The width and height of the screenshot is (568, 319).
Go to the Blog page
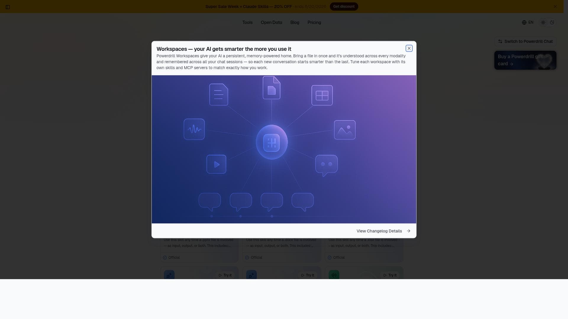click(295, 22)
